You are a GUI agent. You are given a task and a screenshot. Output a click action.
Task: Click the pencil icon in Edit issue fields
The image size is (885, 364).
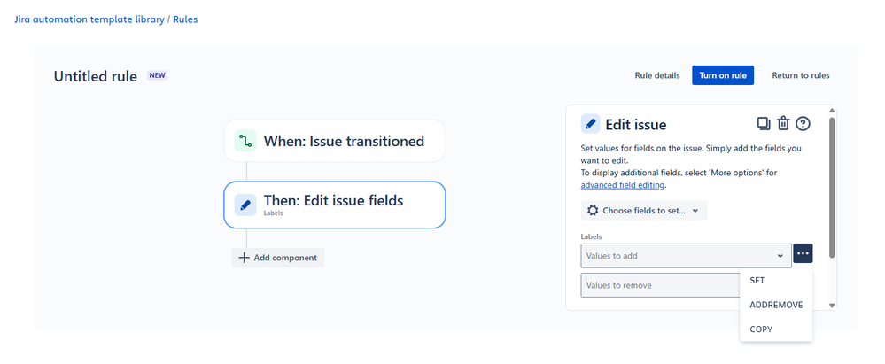tap(245, 205)
